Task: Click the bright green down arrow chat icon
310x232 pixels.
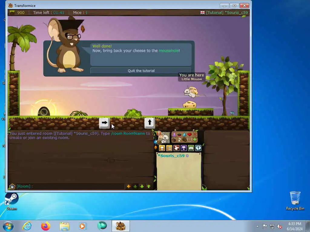Action: pos(142,186)
